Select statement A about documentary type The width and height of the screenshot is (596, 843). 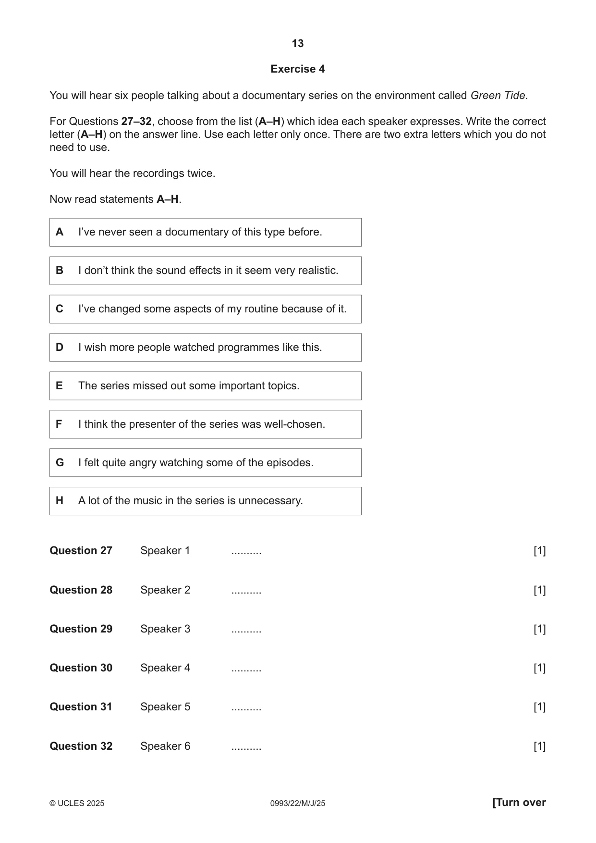pyautogui.click(x=206, y=232)
